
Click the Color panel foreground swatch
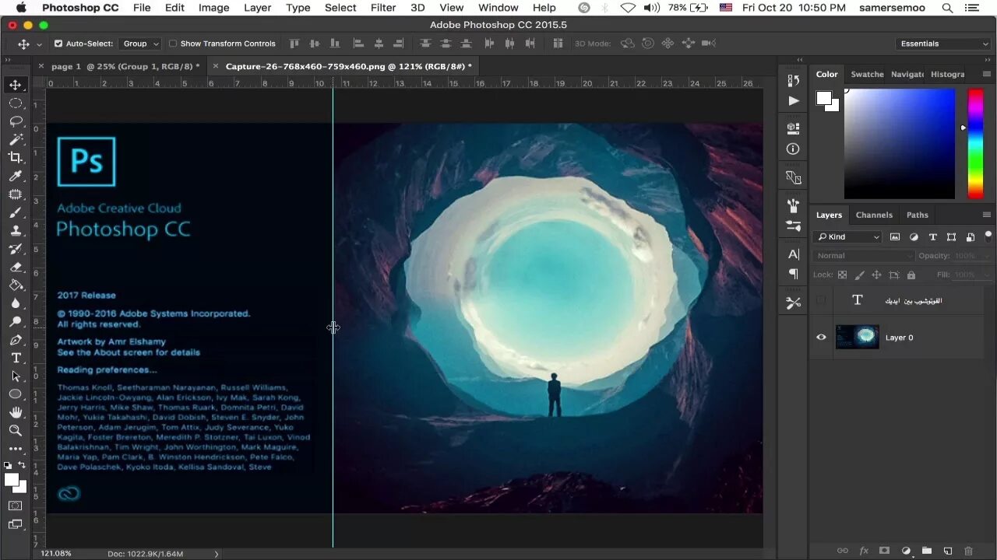point(824,98)
